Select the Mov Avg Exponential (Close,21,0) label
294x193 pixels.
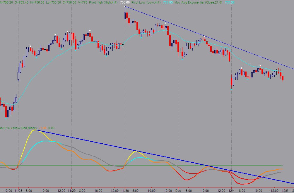tap(198, 2)
